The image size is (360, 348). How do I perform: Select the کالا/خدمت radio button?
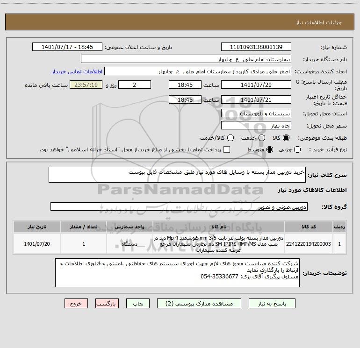tap(230, 138)
